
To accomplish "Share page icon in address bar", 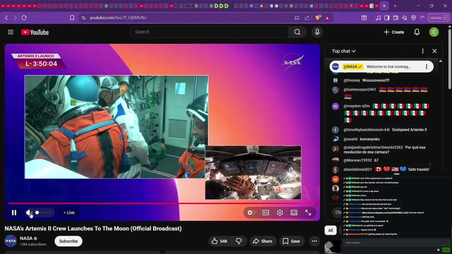I will pos(307,18).
